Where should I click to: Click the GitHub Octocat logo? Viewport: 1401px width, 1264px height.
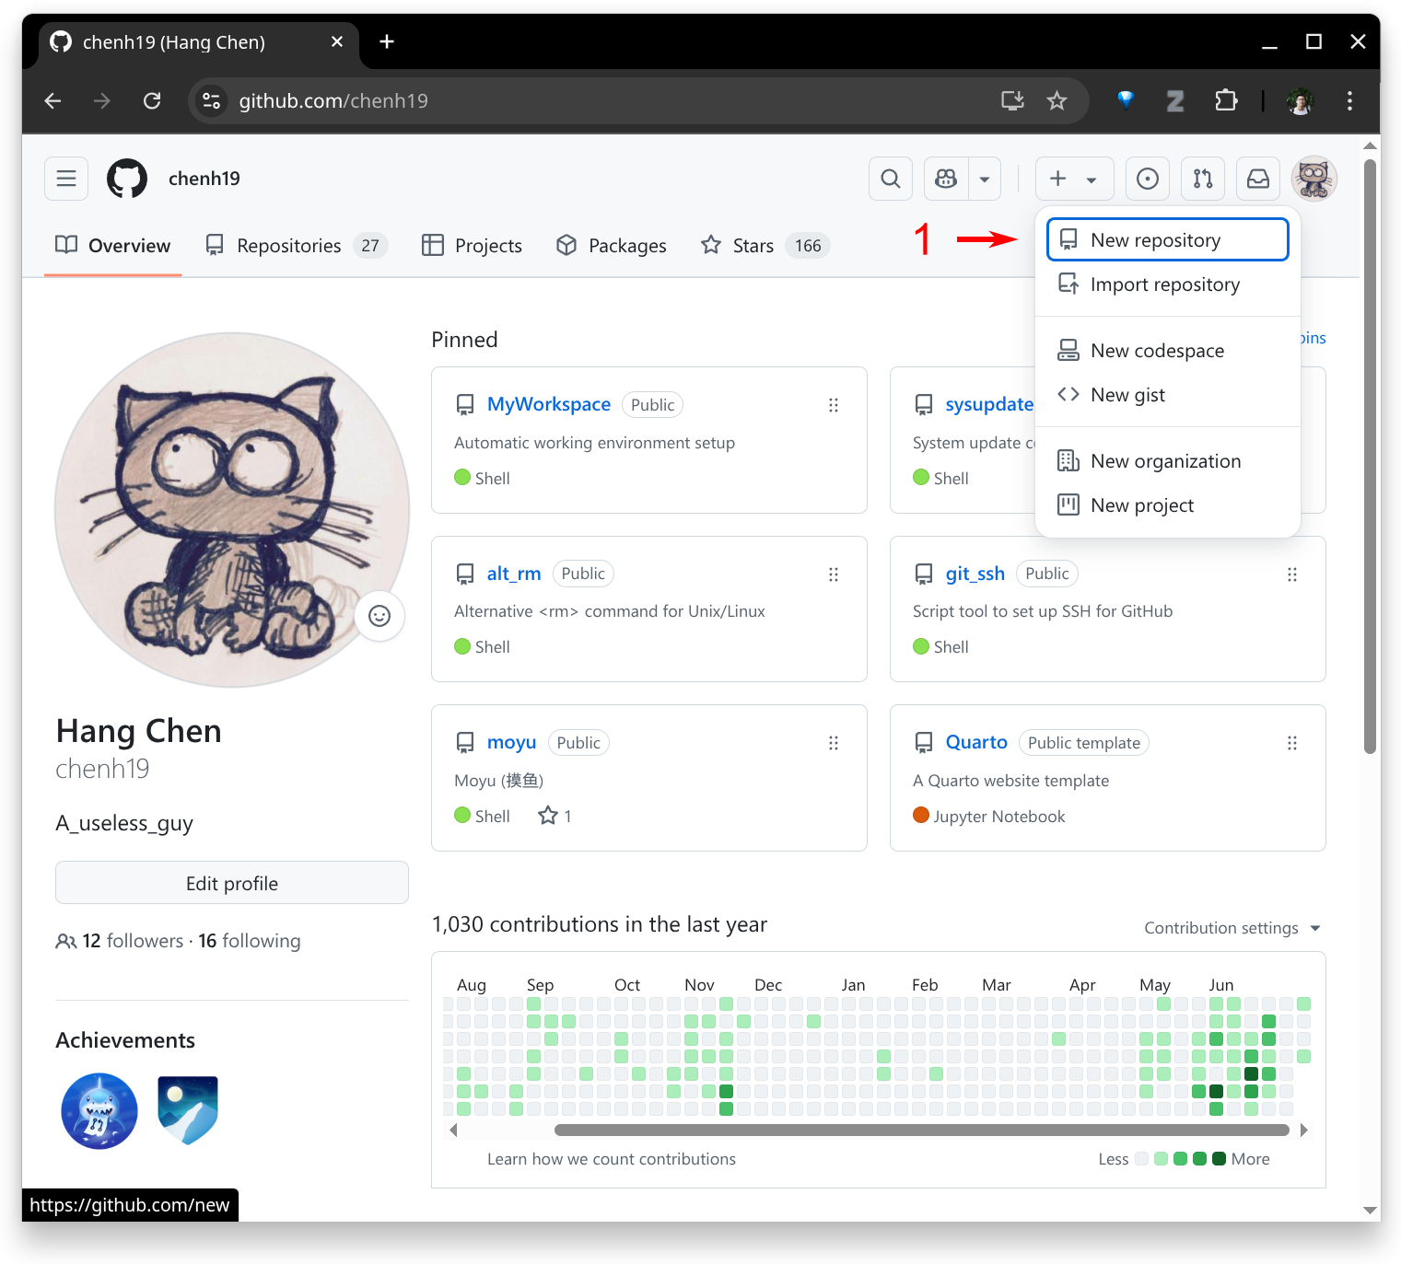(x=127, y=179)
